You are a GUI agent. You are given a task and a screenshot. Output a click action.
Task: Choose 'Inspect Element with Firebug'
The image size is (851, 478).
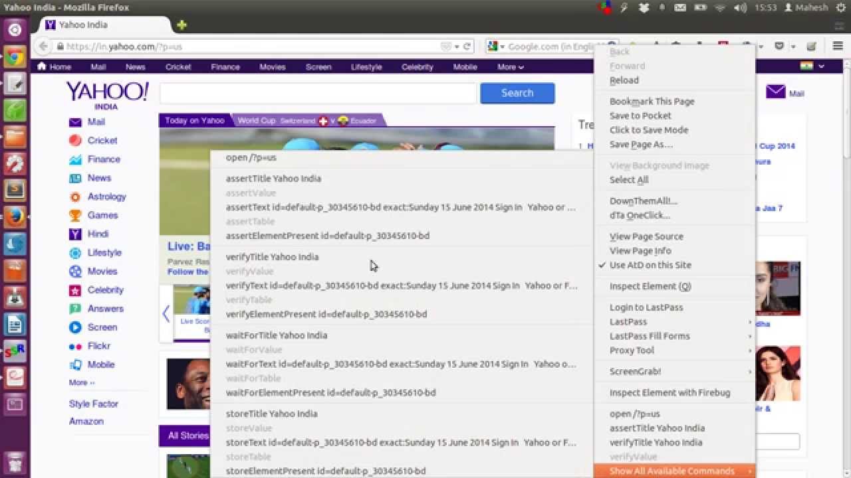tap(674, 392)
